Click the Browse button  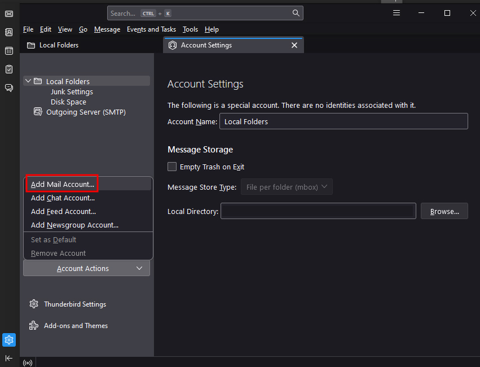coord(444,211)
